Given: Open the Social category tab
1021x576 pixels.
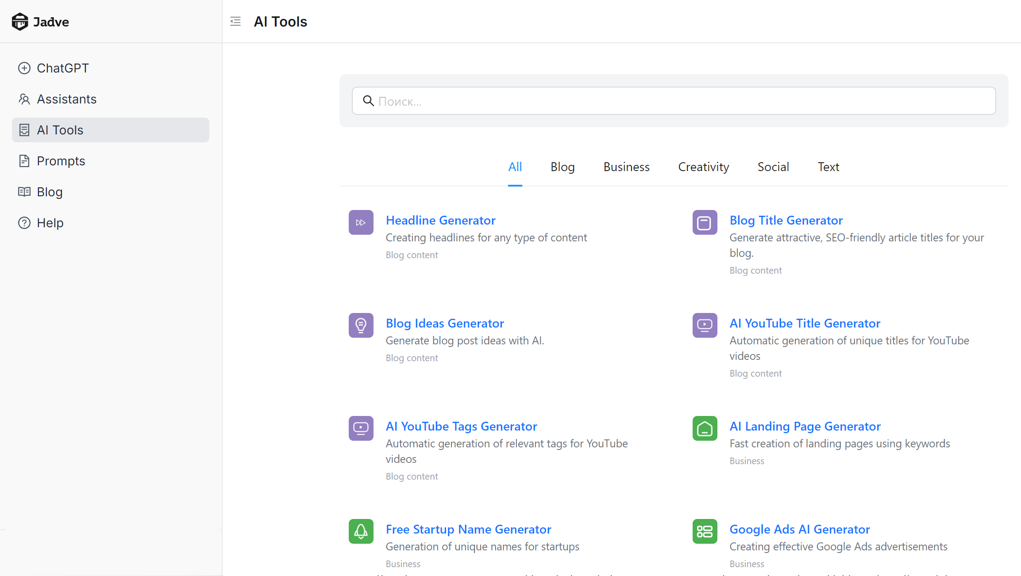Looking at the screenshot, I should (x=773, y=167).
